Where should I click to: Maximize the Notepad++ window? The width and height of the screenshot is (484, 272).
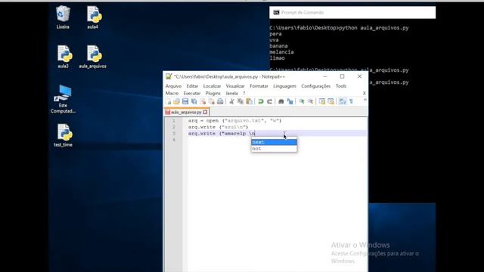[342, 76]
